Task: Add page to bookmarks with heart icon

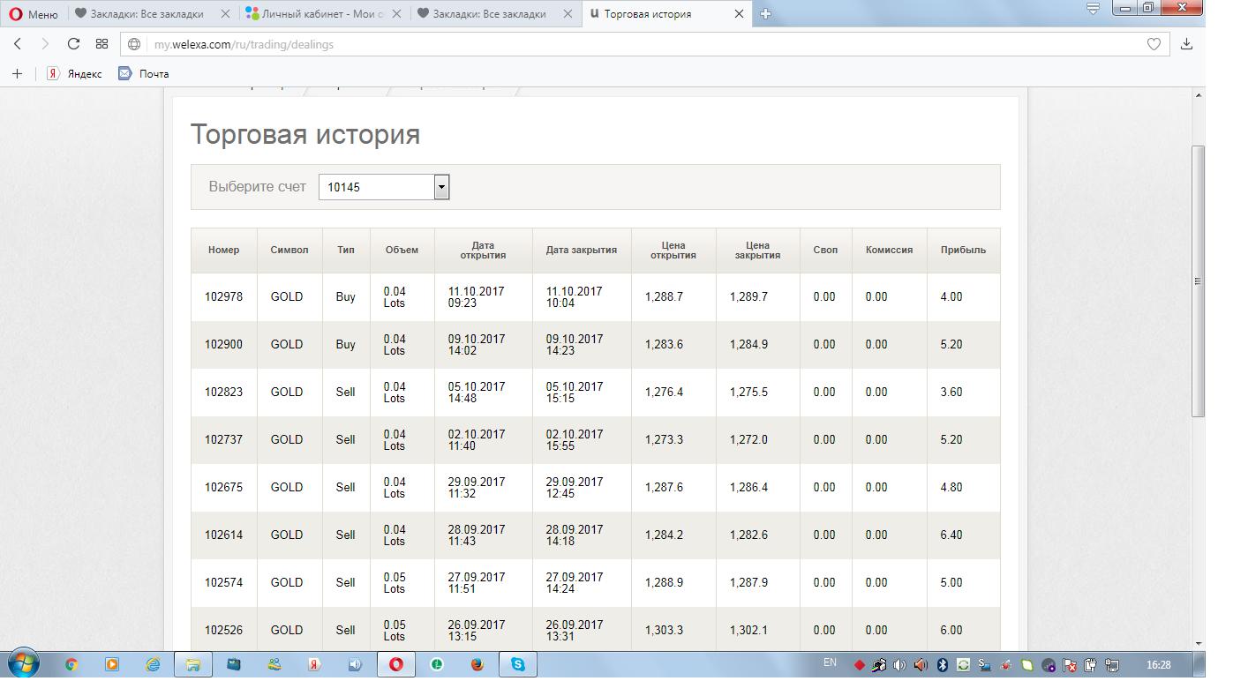Action: 1153,44
